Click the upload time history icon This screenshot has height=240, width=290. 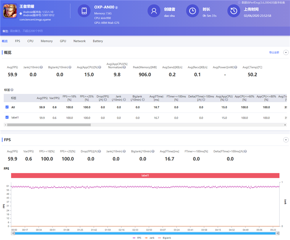coord(234,11)
